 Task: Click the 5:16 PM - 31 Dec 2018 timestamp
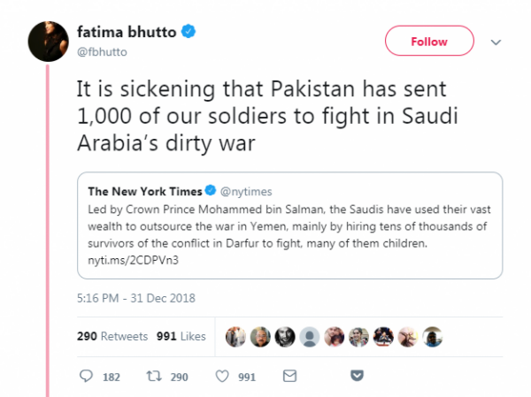pyautogui.click(x=135, y=298)
